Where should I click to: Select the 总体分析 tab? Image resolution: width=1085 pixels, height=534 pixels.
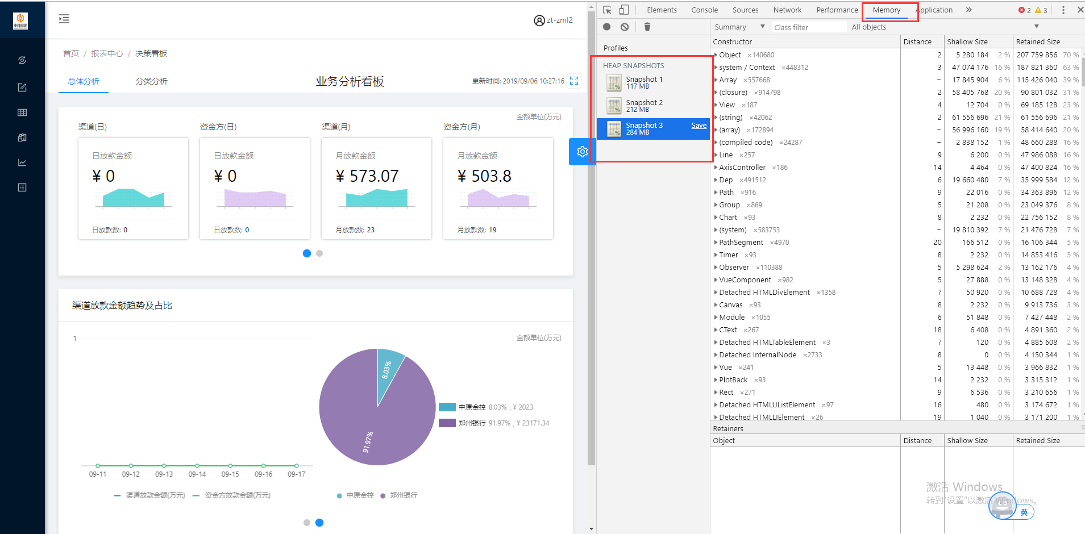pyautogui.click(x=84, y=81)
